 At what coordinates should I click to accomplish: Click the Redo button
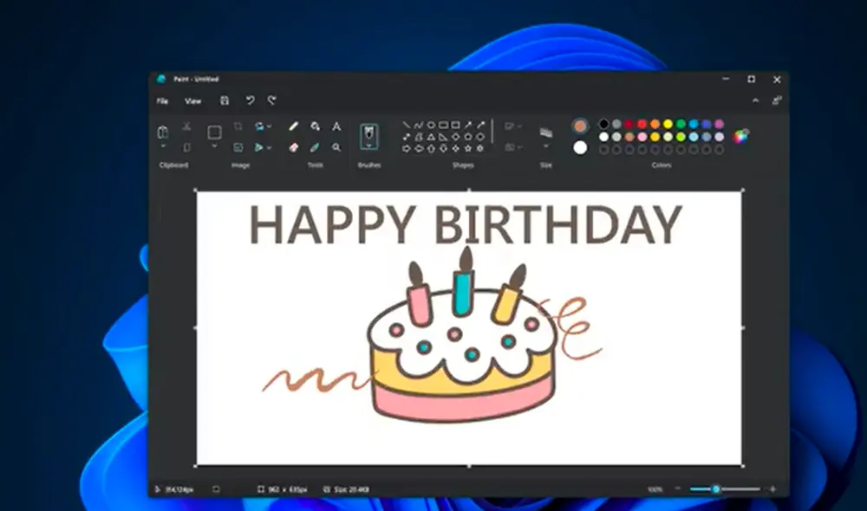271,101
